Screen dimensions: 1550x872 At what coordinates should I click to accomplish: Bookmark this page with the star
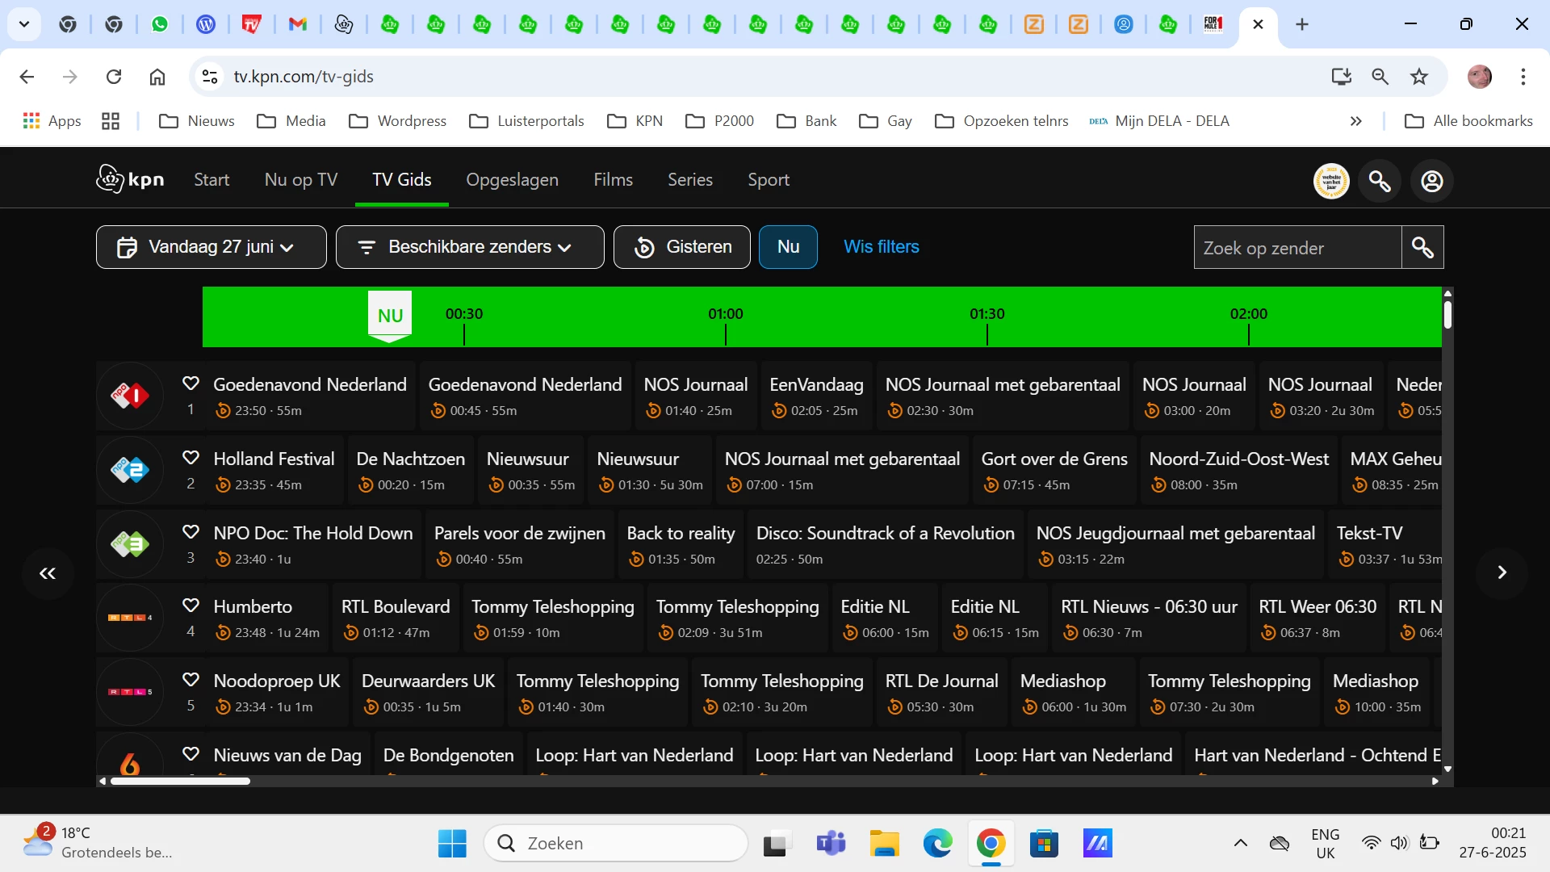pos(1419,77)
